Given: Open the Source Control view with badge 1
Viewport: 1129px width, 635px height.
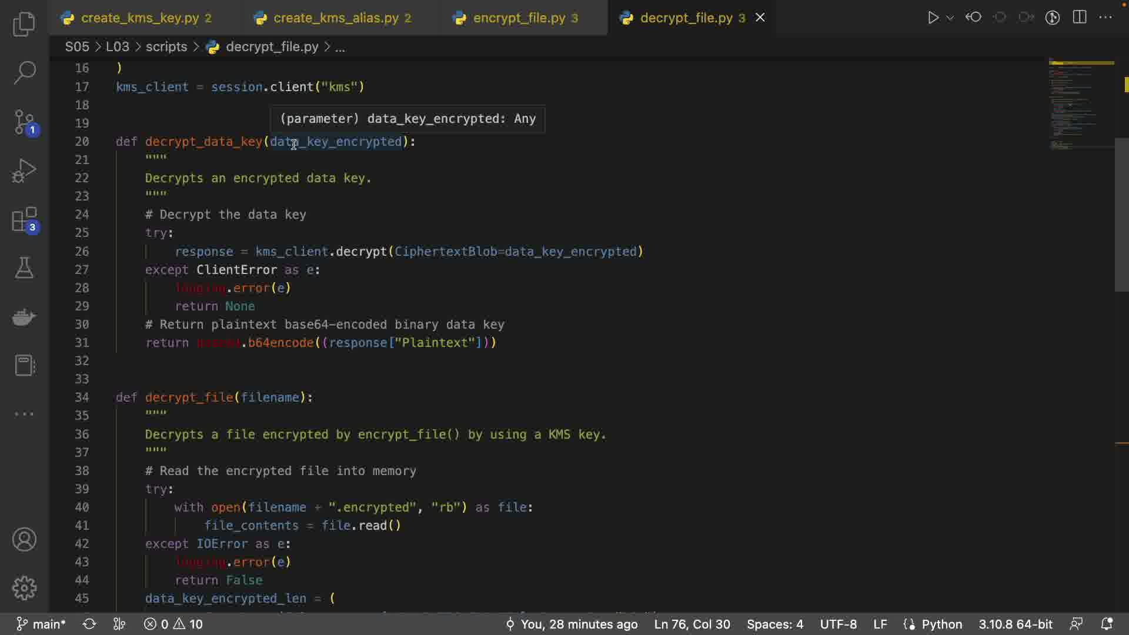Looking at the screenshot, I should [24, 122].
